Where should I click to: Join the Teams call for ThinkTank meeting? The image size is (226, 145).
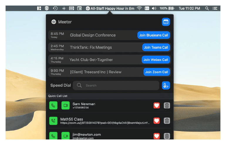[x=156, y=47]
